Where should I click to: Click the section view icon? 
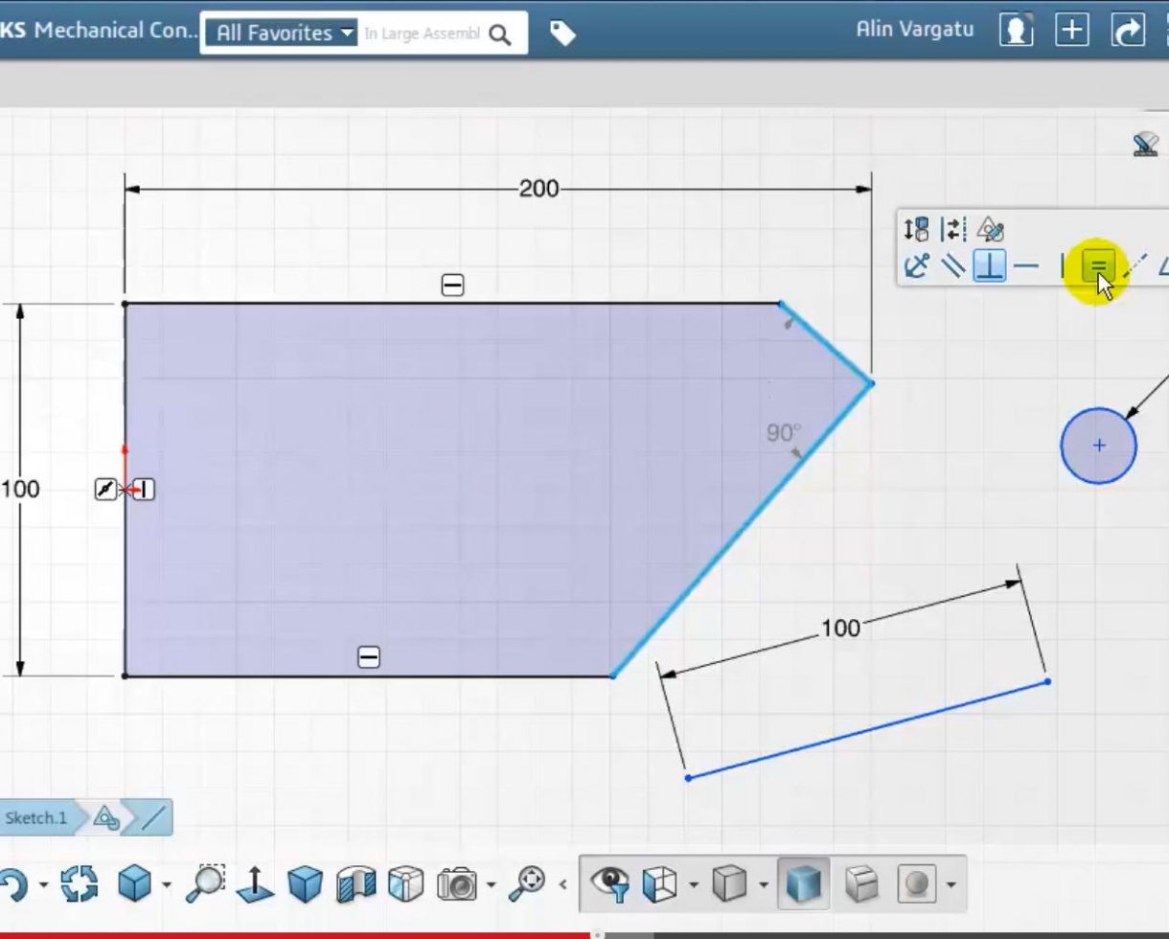(x=356, y=883)
